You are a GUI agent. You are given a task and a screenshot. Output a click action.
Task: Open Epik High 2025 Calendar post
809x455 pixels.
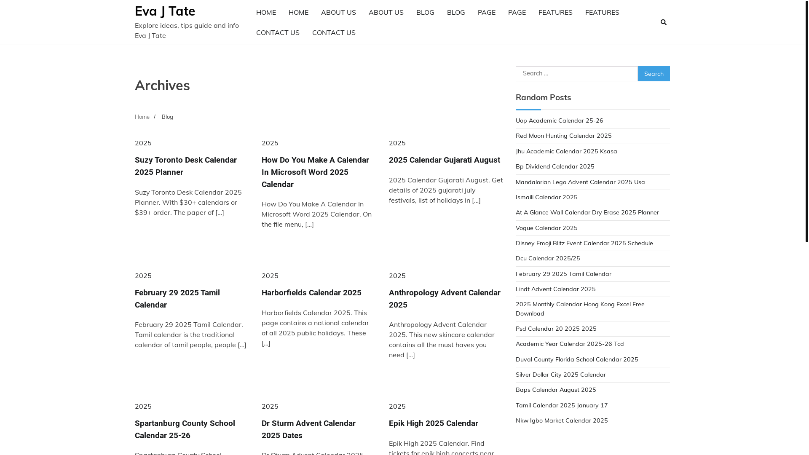[434, 423]
